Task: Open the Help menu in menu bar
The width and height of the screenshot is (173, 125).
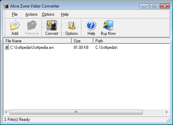Action: point(65,14)
